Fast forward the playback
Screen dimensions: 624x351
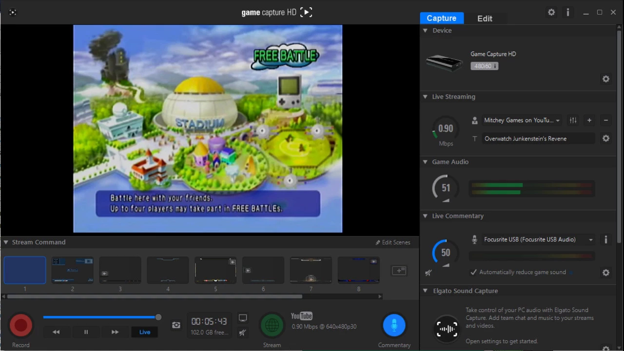point(115,332)
